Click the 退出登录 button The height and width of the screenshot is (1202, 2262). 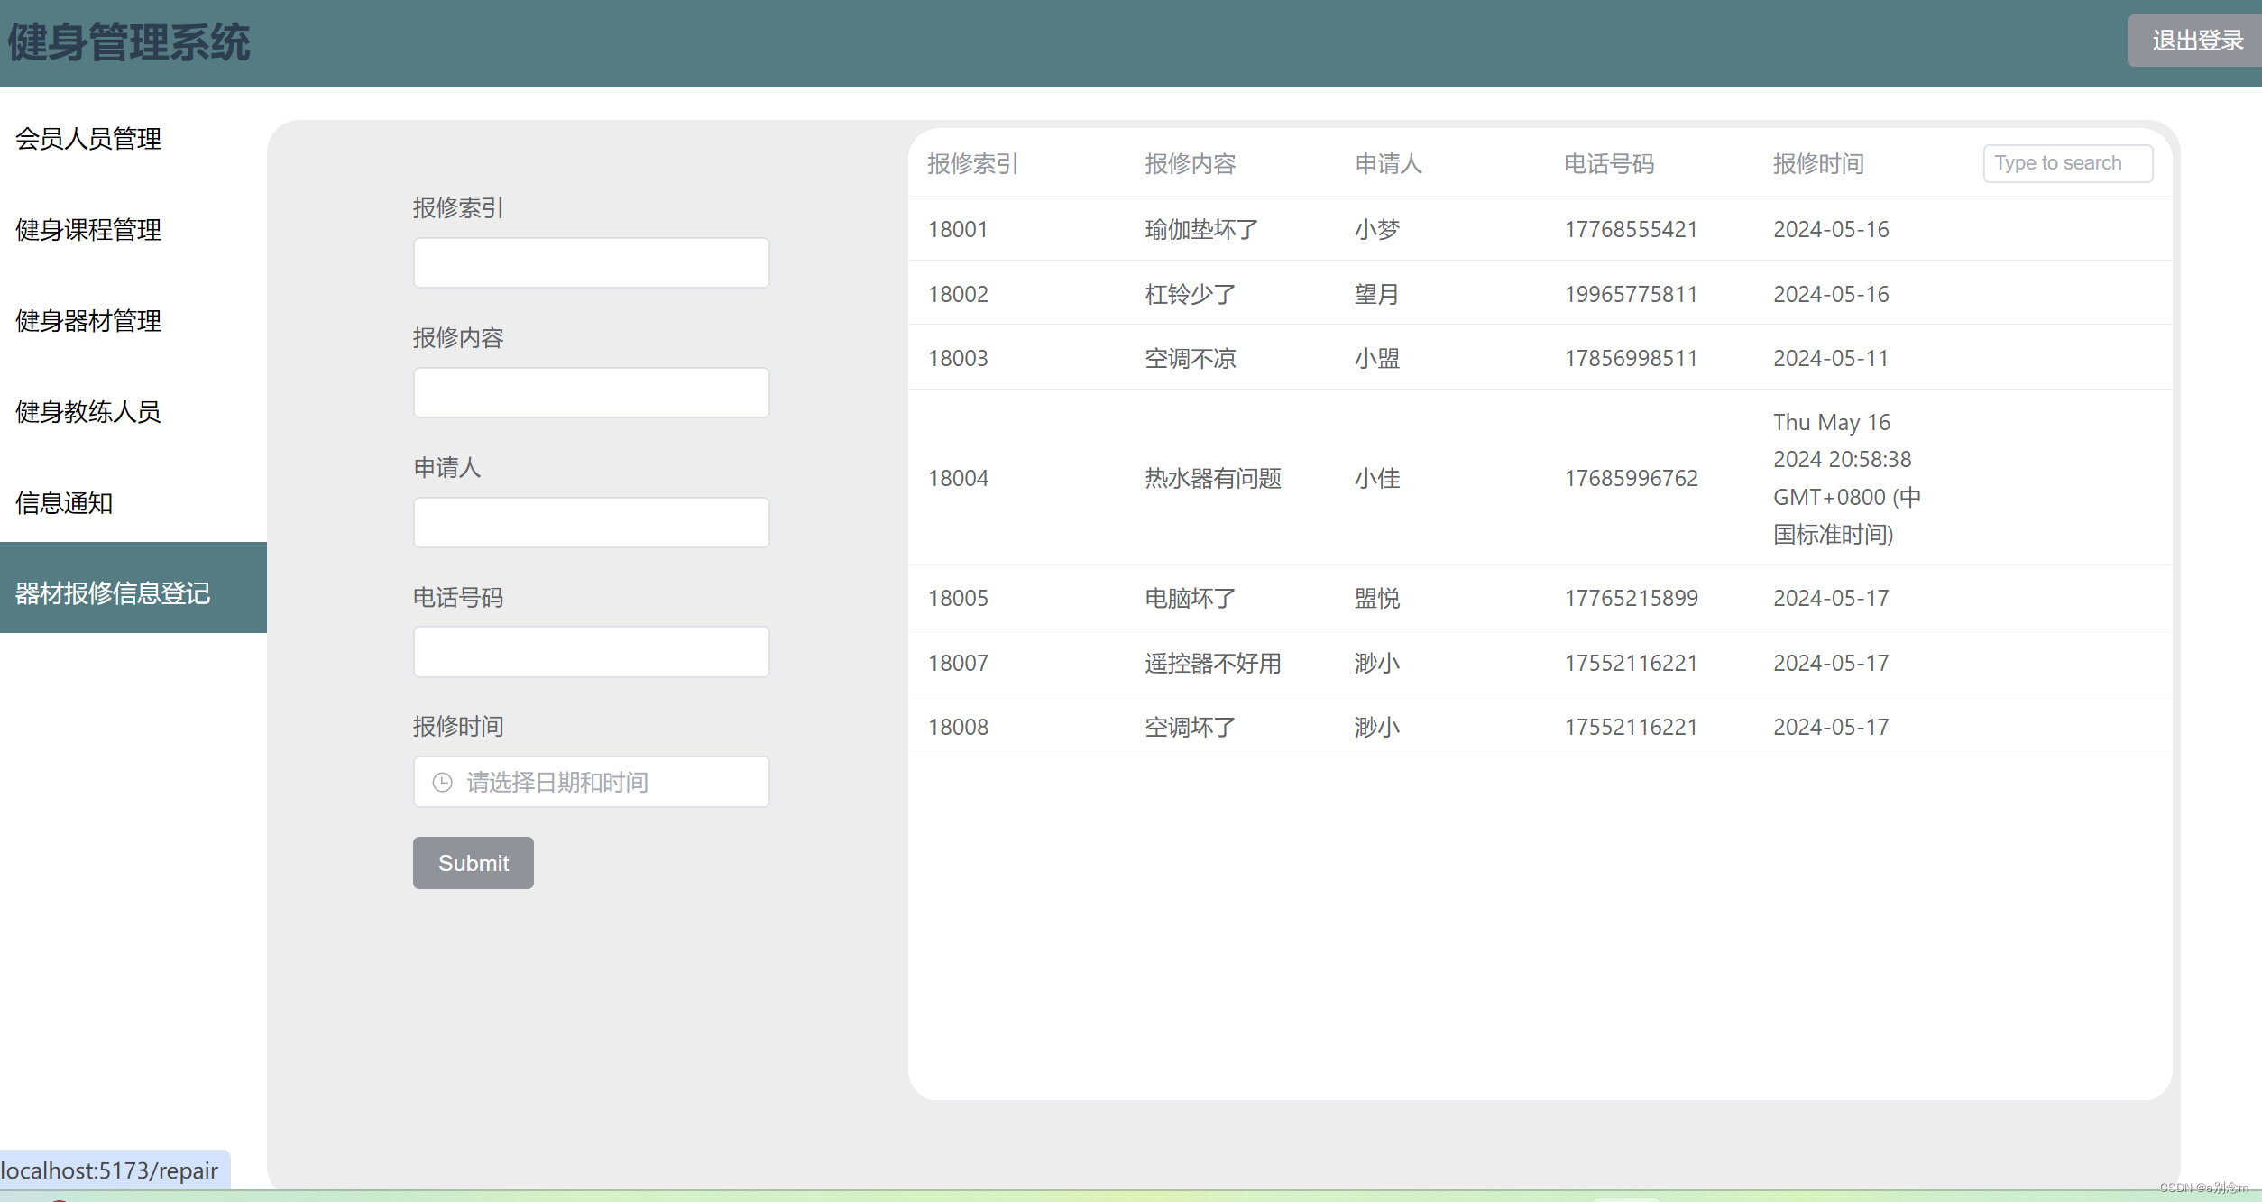2196,41
